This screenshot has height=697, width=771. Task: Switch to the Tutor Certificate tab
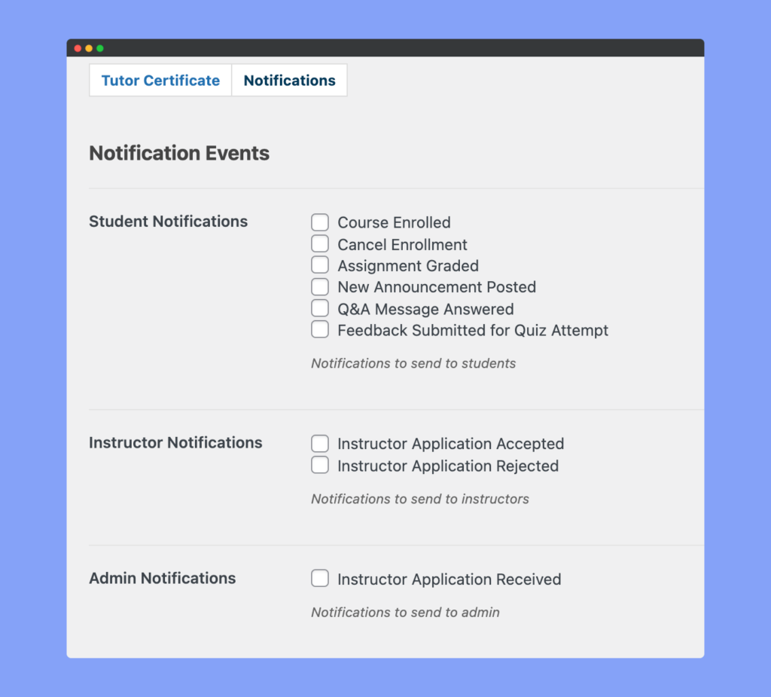pos(160,80)
